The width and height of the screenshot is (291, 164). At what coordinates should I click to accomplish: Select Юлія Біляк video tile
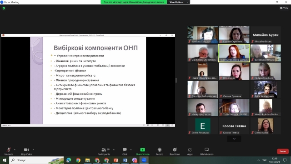click(x=234, y=71)
